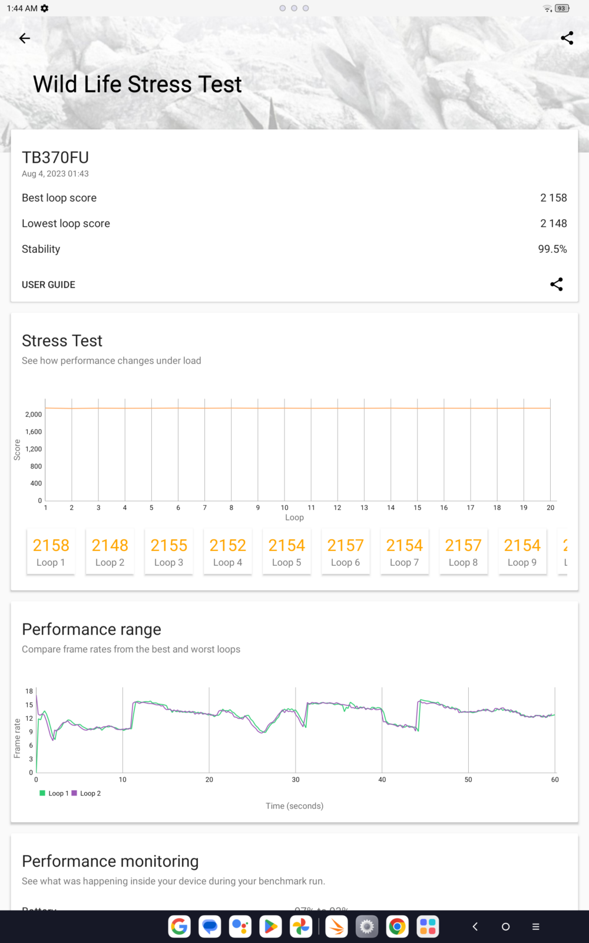Viewport: 589px width, 943px height.
Task: Click the Stability value 99.5%
Action: (x=552, y=249)
